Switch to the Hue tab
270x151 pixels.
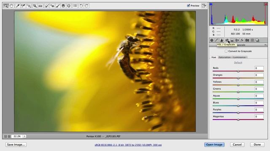coord(214,57)
